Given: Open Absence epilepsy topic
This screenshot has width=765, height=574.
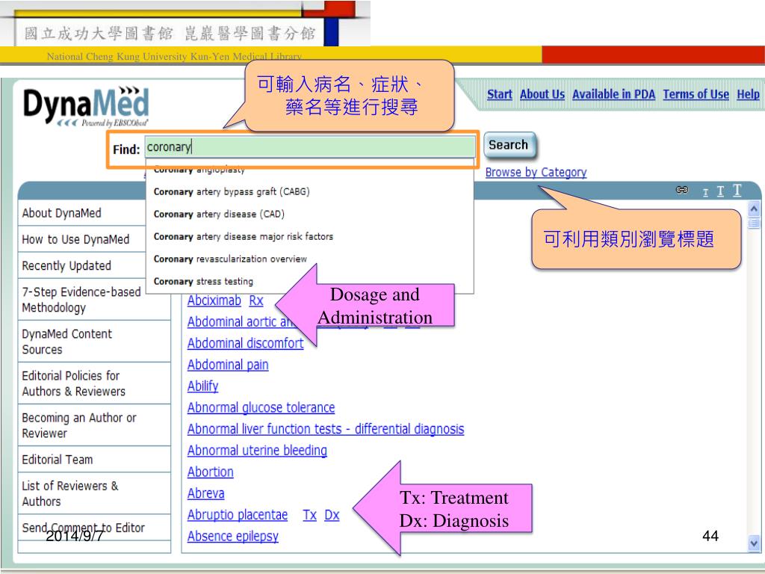Looking at the screenshot, I should (x=233, y=537).
